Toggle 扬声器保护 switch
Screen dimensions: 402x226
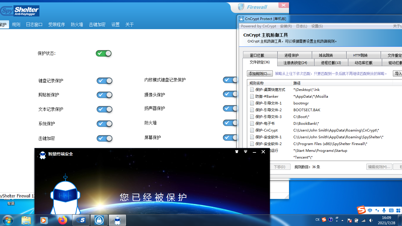[230, 108]
